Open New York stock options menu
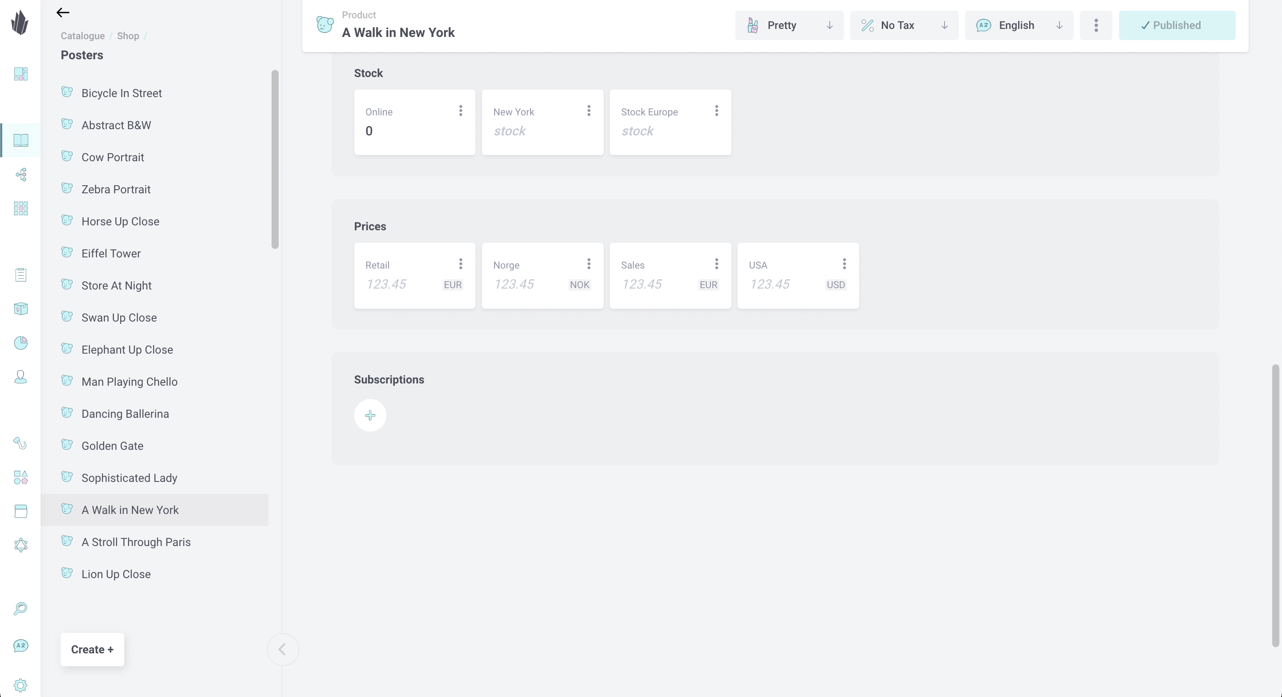This screenshot has width=1282, height=697. 589,110
